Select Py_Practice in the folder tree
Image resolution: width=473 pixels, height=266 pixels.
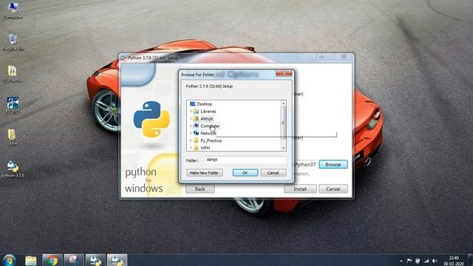[211, 140]
